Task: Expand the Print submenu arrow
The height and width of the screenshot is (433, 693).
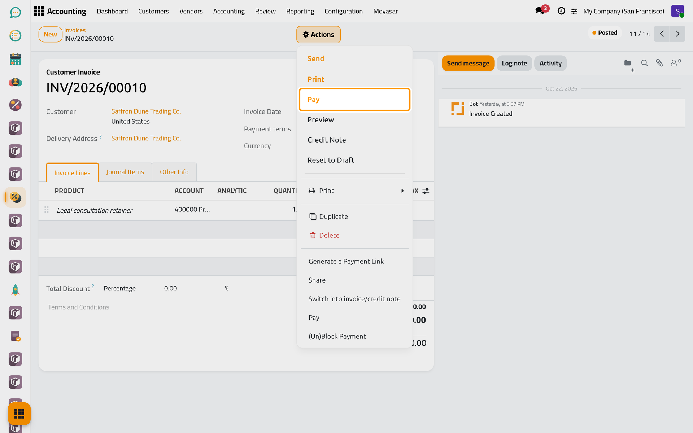Action: point(402,191)
